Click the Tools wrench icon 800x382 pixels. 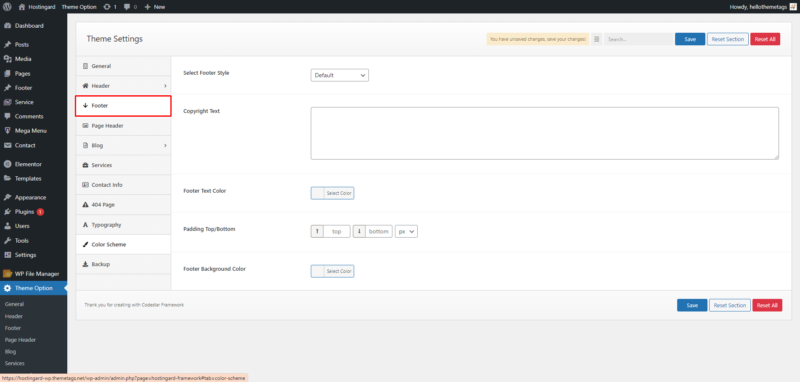(8, 241)
